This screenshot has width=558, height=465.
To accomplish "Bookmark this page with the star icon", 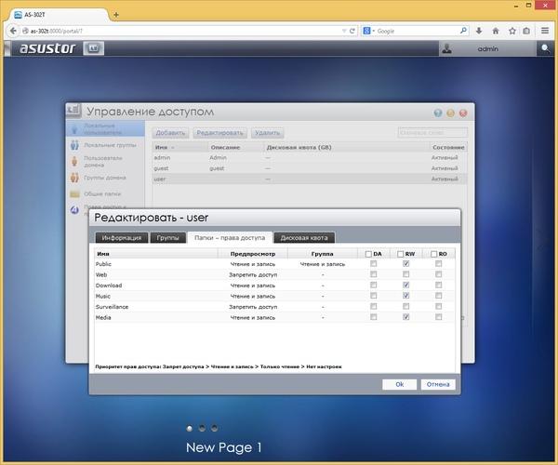I will tap(512, 31).
